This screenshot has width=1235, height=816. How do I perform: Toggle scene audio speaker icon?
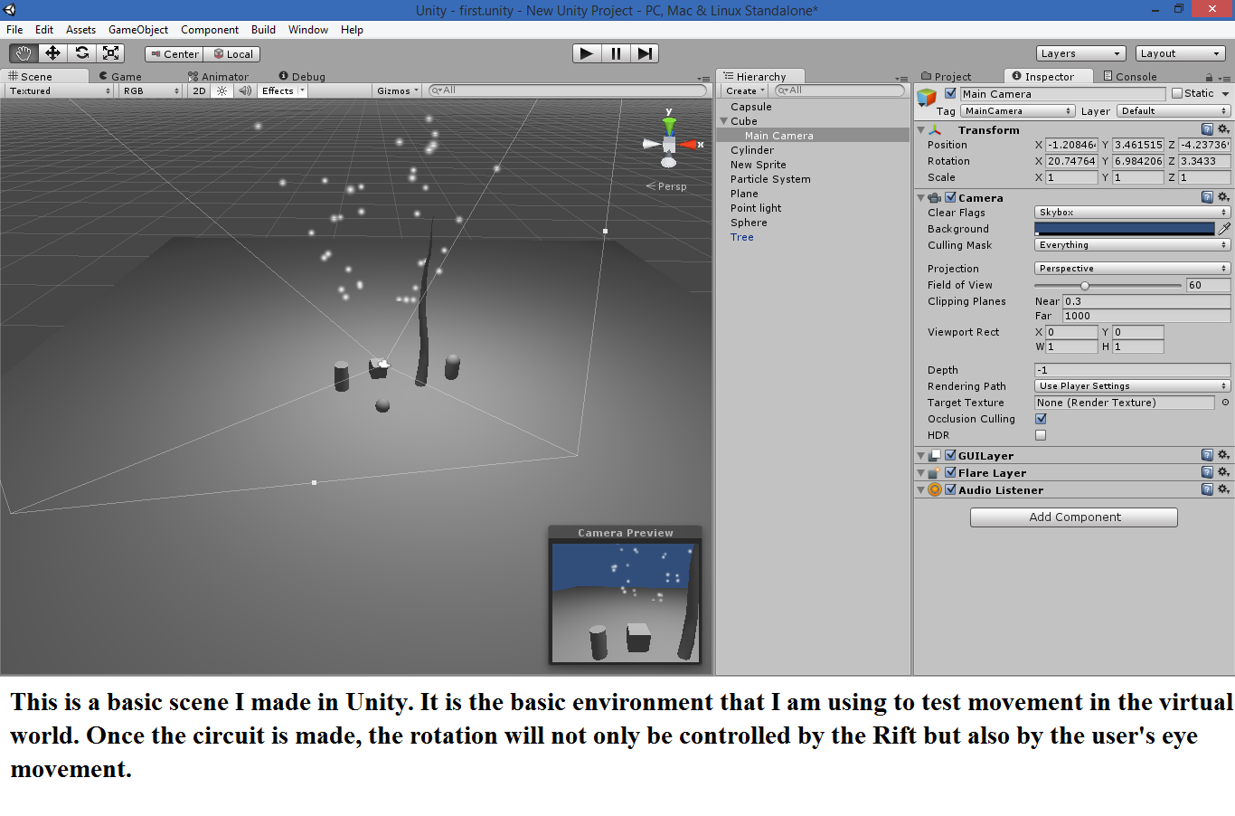[x=244, y=91]
